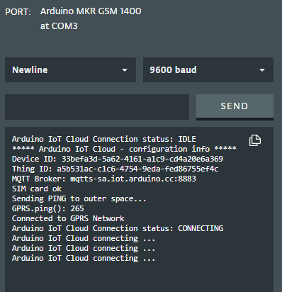Click the Device ID log line
This screenshot has width=282, height=292.
tap(118, 159)
